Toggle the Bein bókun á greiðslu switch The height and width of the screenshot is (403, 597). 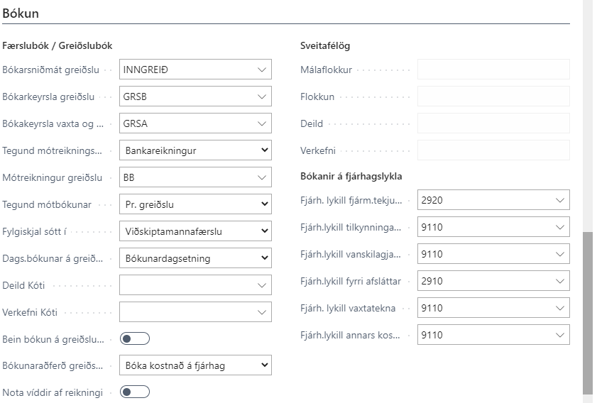135,338
